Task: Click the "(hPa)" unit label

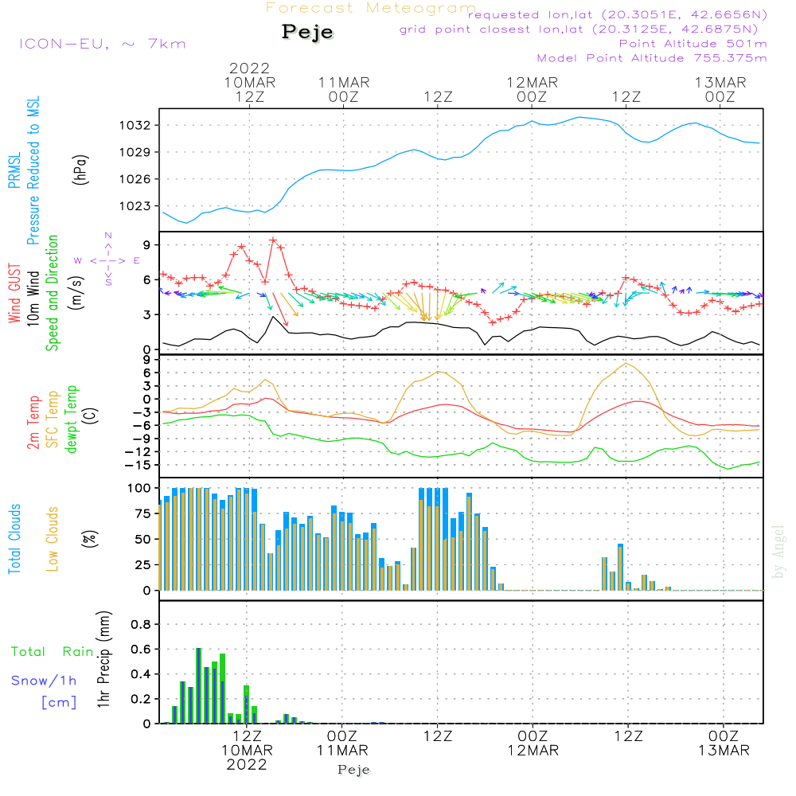Action: point(80,170)
